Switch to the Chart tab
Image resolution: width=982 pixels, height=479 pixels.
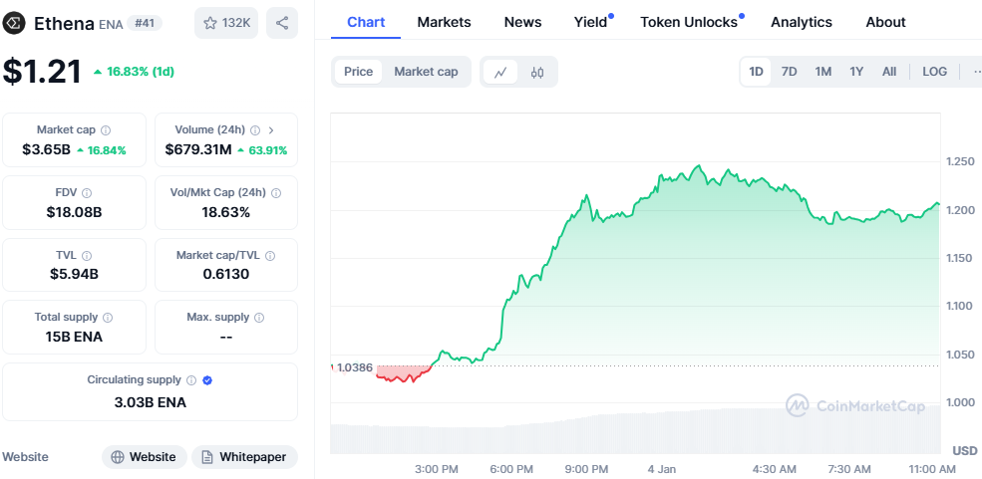366,23
